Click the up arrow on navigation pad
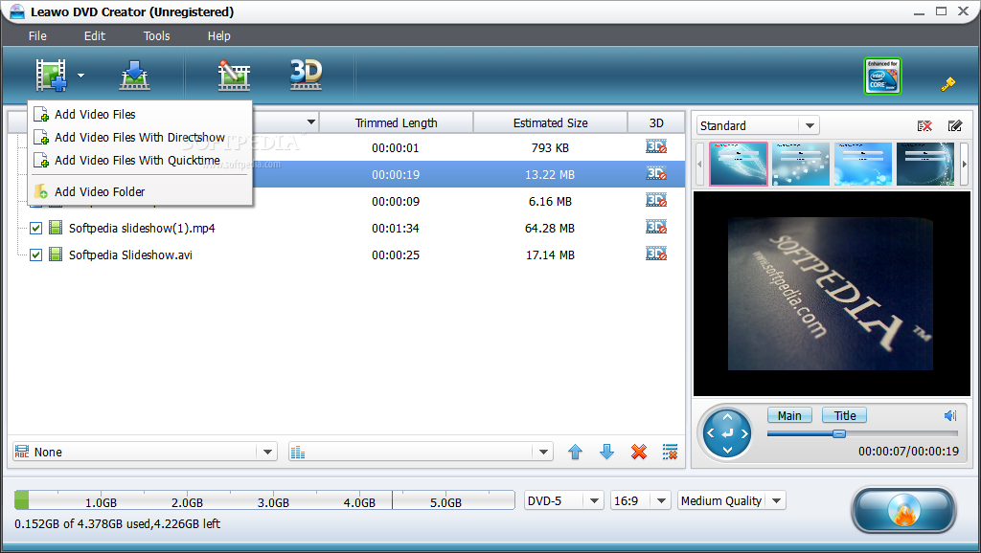This screenshot has width=981, height=553. coord(727,417)
